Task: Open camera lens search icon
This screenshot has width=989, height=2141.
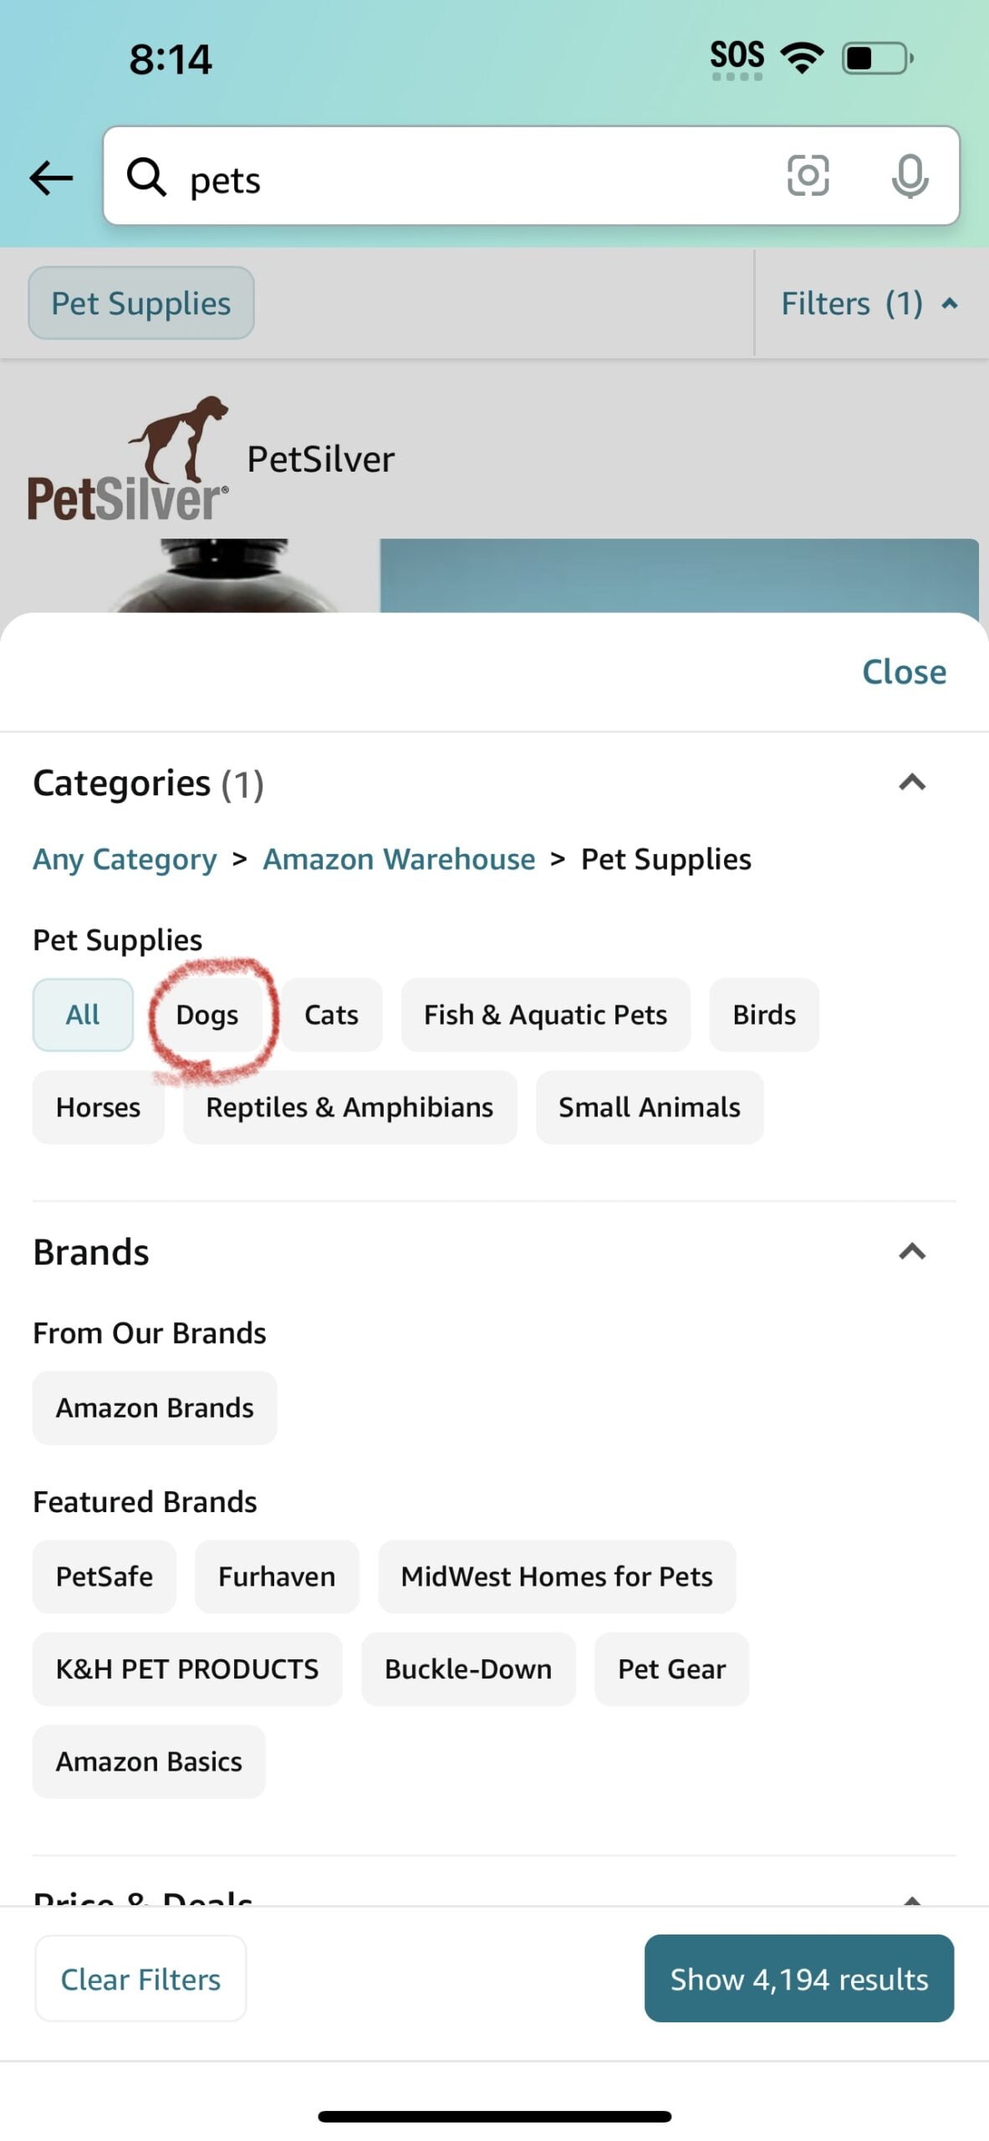Action: [x=808, y=176]
